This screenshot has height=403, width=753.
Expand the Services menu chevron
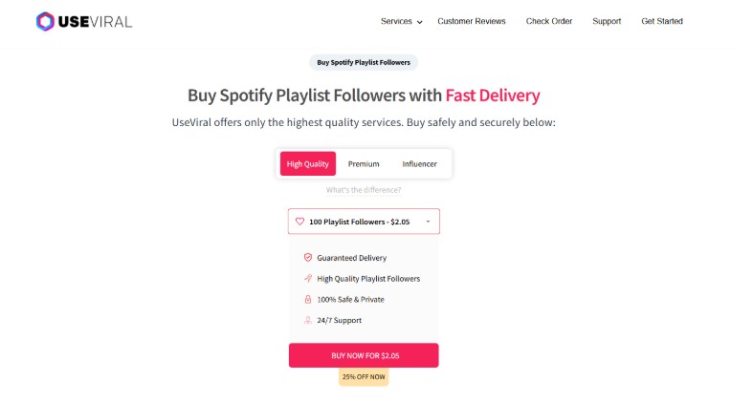[420, 22]
